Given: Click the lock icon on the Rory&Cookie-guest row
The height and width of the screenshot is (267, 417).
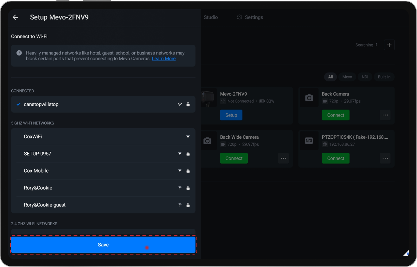Looking at the screenshot, I should [x=188, y=205].
